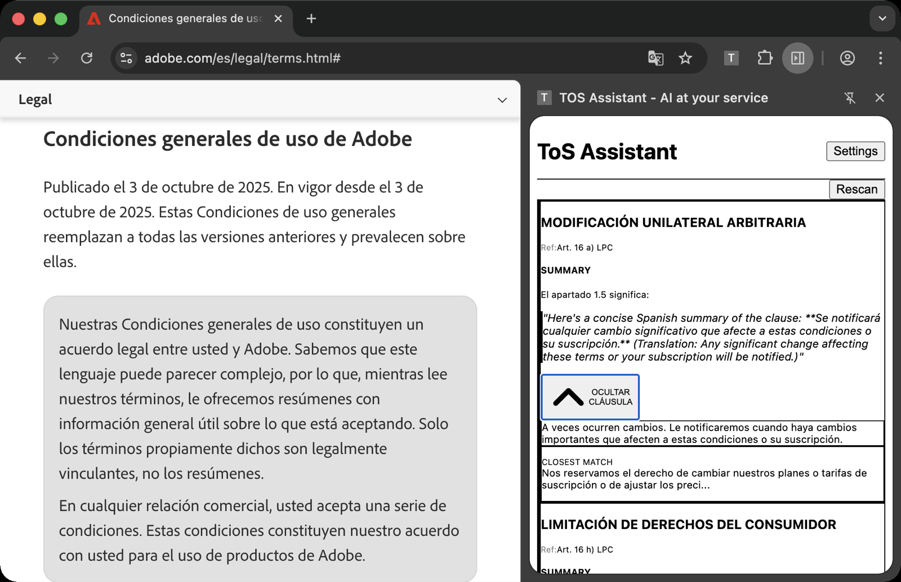Click the Modificación Unilateral Arbitraria heading

tap(673, 222)
